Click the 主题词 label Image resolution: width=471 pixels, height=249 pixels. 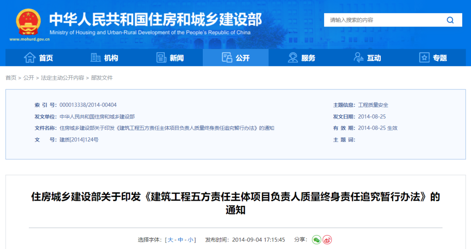tap(344, 140)
